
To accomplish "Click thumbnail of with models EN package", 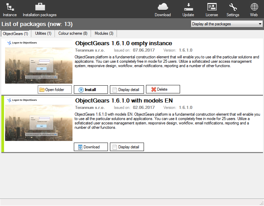I will (x=39, y=119).
